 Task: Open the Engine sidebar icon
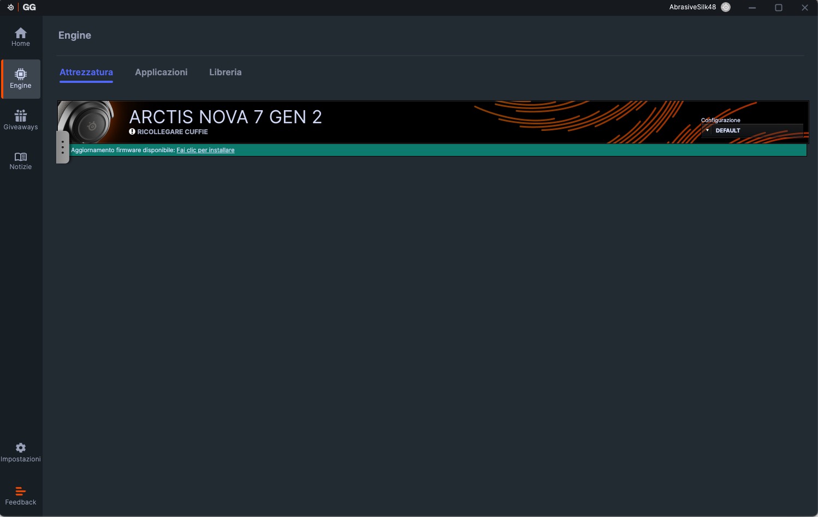(x=21, y=79)
